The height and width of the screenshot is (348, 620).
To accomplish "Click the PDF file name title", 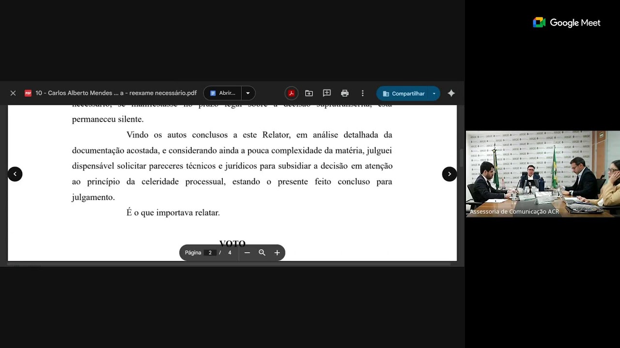I will coord(116,93).
